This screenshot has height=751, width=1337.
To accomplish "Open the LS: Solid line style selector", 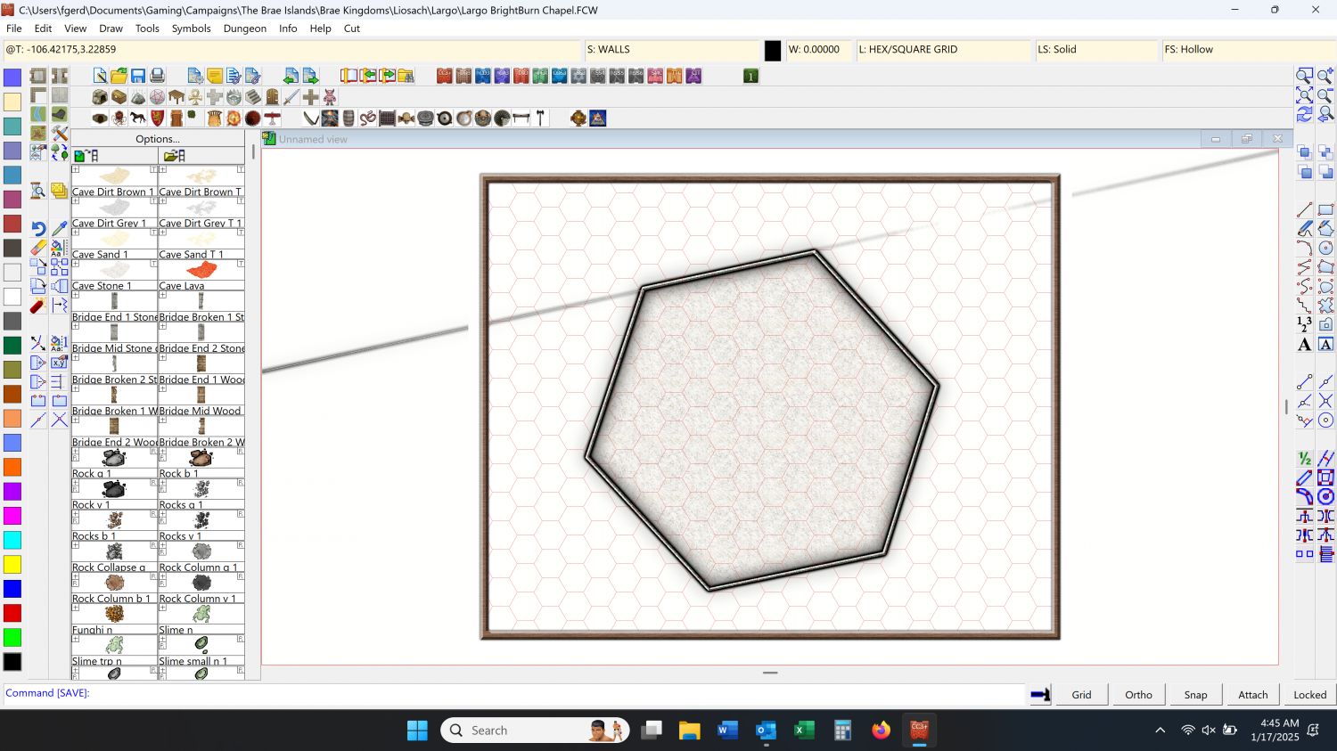I will point(1096,50).
